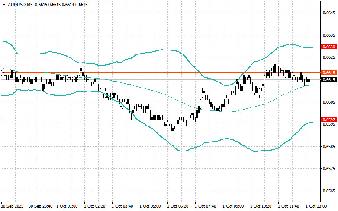The width and height of the screenshot is (338, 211).
Task: Click the 1 Oct 01:00 time label
Action: [67, 206]
